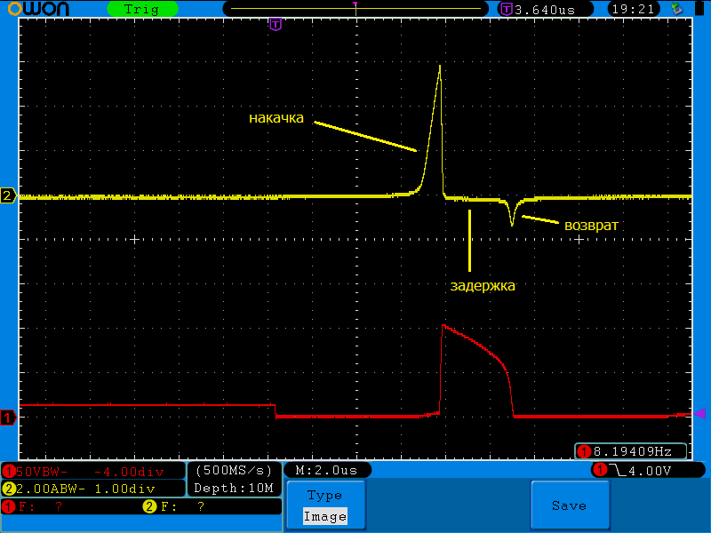
Task: Click the OWON logo in top-left corner
Action: 44,9
